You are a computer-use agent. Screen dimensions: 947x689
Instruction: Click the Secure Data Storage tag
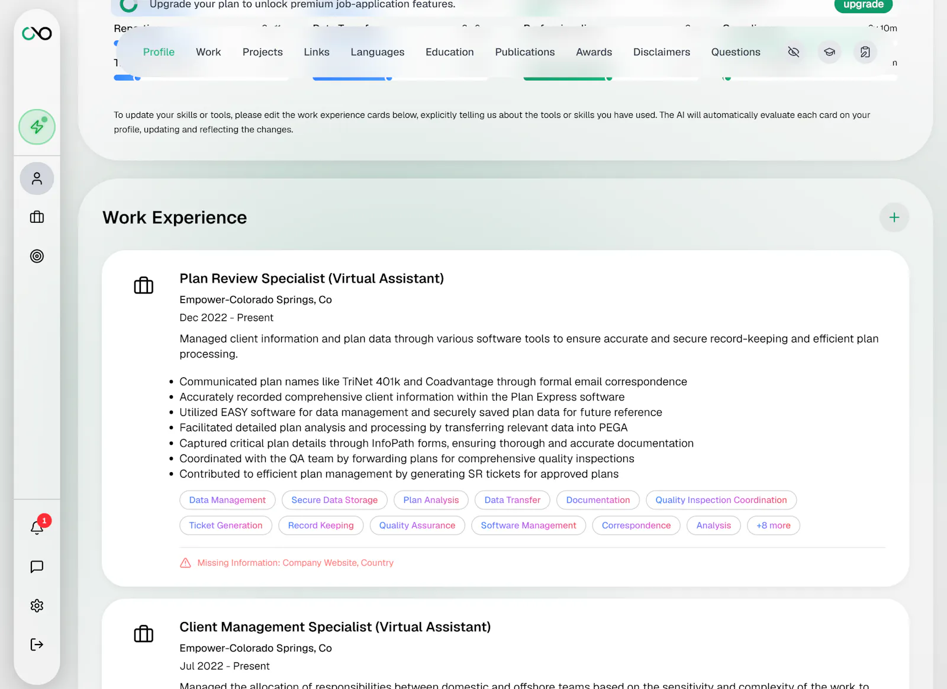coord(334,500)
